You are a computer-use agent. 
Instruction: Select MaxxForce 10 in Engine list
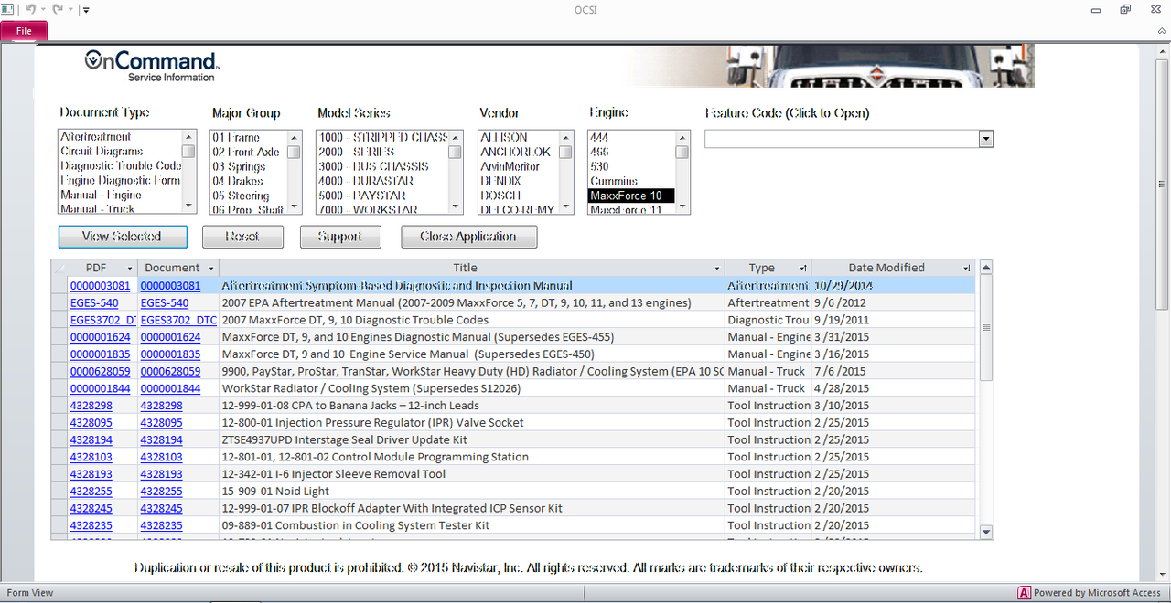631,196
